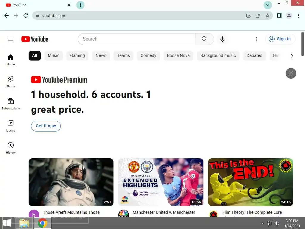
Task: Dismiss the YouTube Premium banner
Action: pyautogui.click(x=291, y=73)
